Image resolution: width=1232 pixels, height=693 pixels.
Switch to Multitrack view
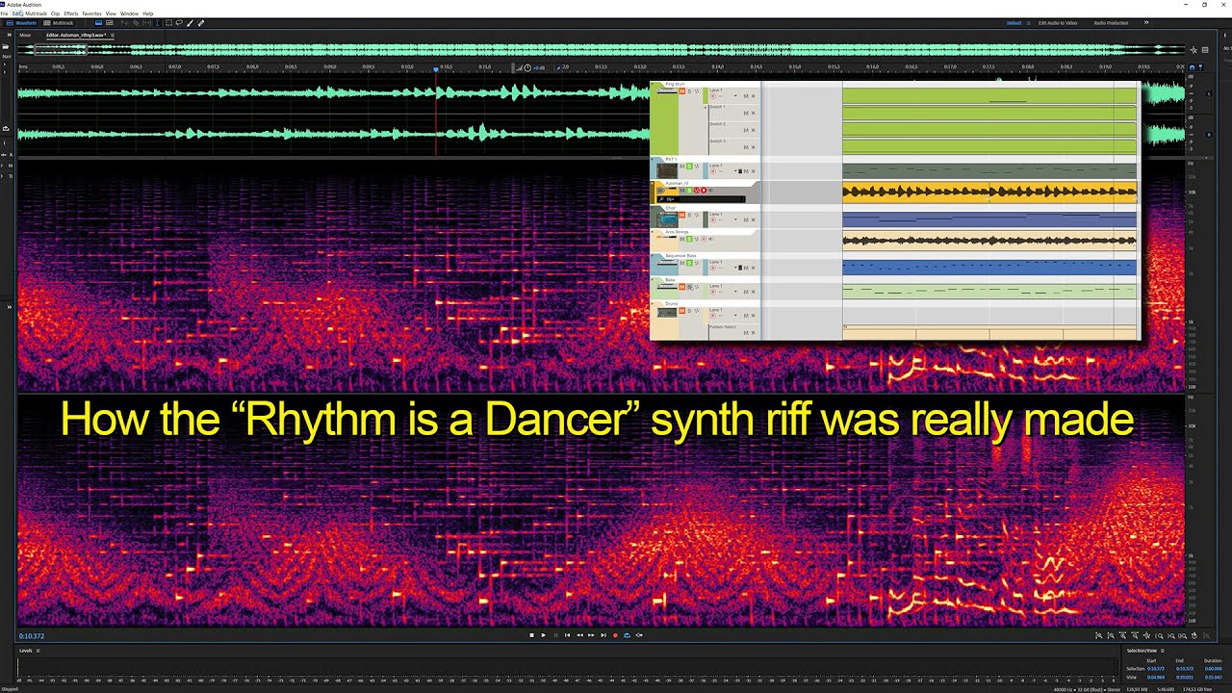coord(58,23)
